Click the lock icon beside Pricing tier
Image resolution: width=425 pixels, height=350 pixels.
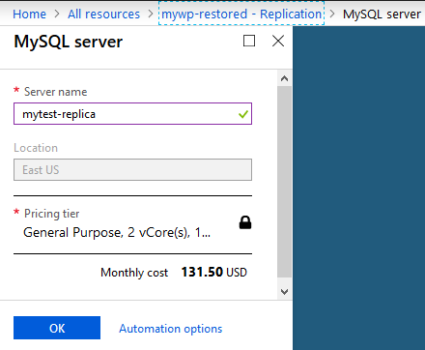pos(245,222)
